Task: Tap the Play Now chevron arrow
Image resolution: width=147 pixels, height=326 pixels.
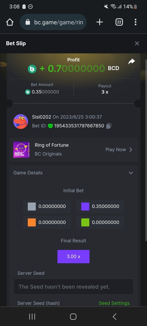Action: tap(131, 149)
